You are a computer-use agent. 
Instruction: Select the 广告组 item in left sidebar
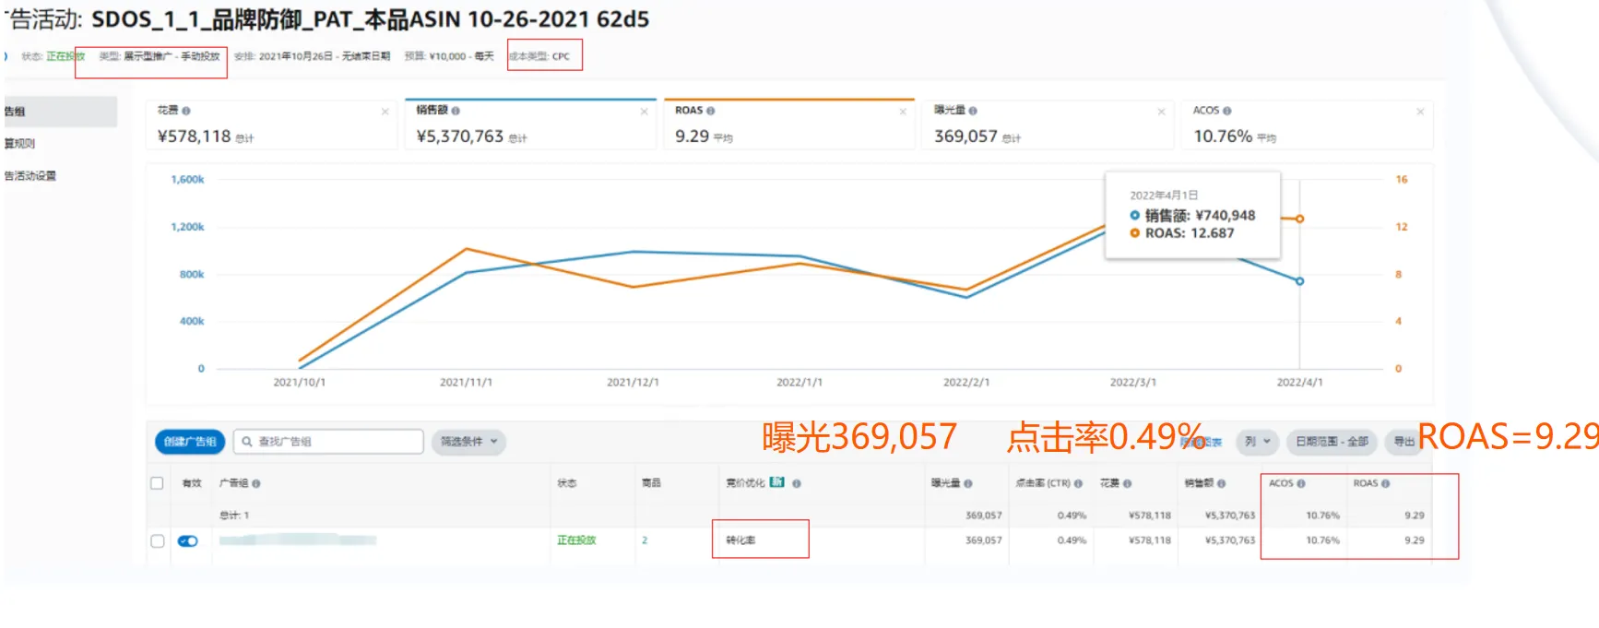click(60, 112)
